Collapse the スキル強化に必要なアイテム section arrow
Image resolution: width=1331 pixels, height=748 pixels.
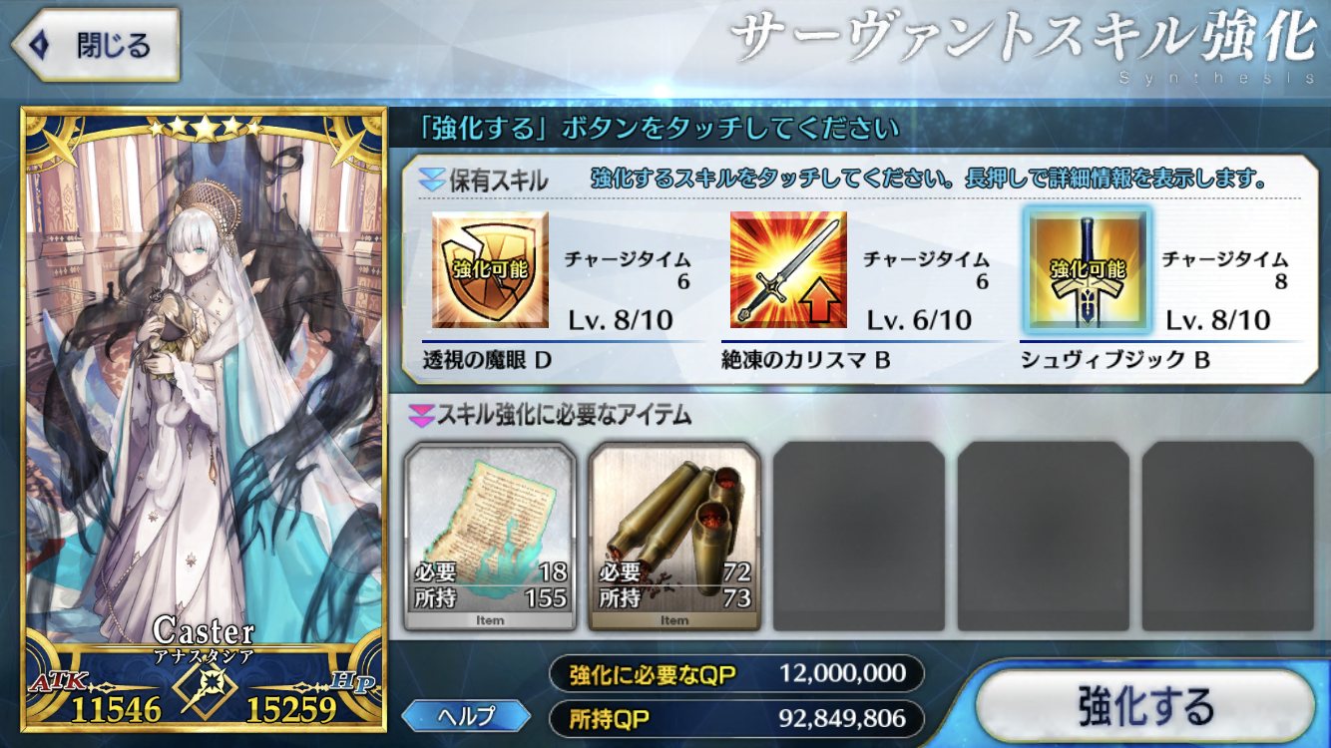pos(423,414)
